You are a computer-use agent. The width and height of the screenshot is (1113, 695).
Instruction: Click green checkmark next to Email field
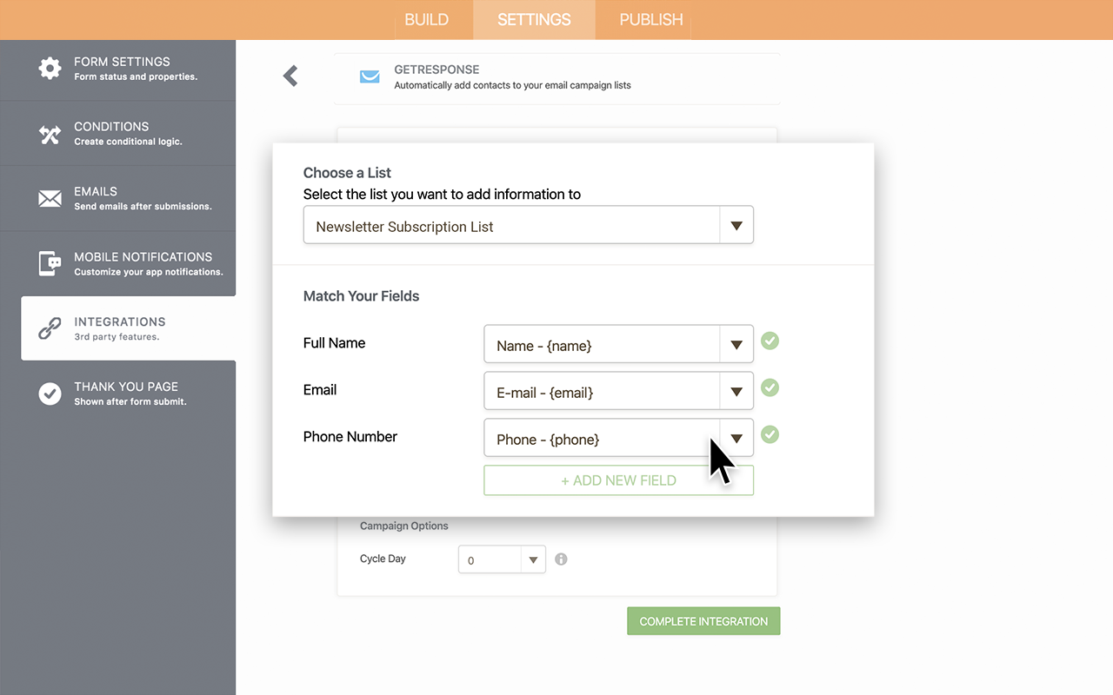tap(770, 387)
